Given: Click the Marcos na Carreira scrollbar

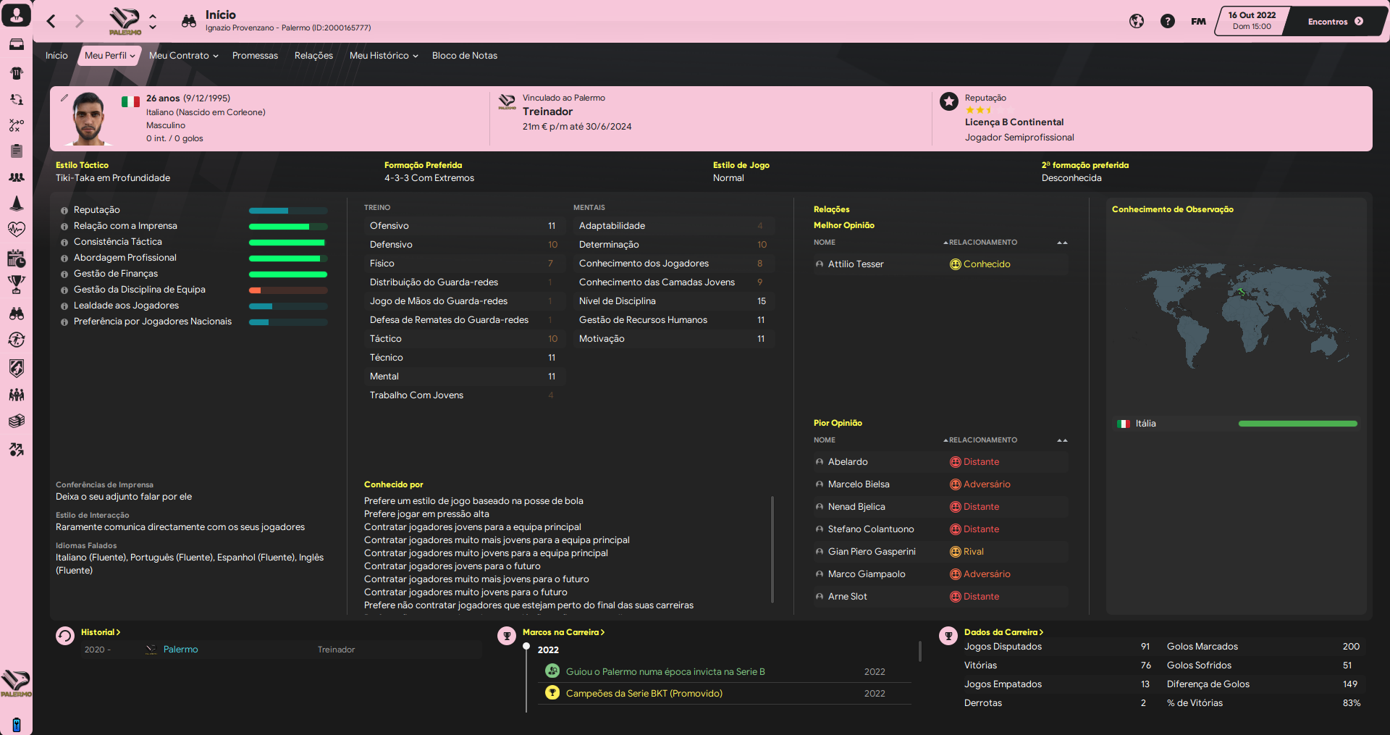Looking at the screenshot, I should click(919, 651).
